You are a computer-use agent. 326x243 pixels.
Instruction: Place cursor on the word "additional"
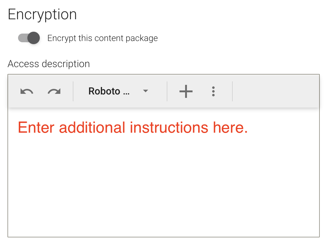click(92, 127)
